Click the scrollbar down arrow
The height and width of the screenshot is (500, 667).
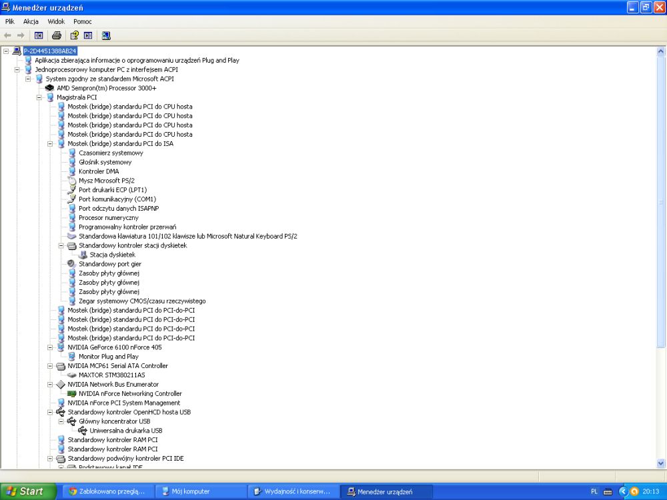coord(660,463)
